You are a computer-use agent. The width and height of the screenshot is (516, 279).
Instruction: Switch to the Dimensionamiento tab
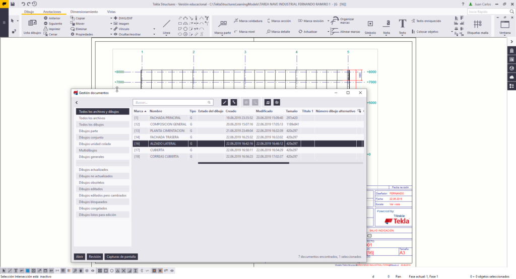point(84,11)
